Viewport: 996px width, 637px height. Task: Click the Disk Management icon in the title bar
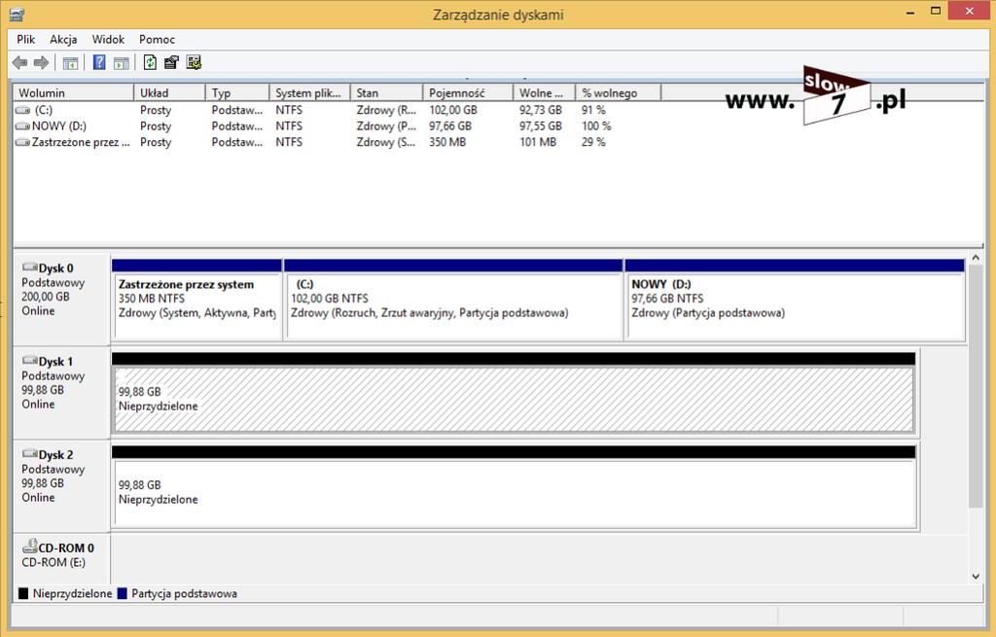coord(17,14)
